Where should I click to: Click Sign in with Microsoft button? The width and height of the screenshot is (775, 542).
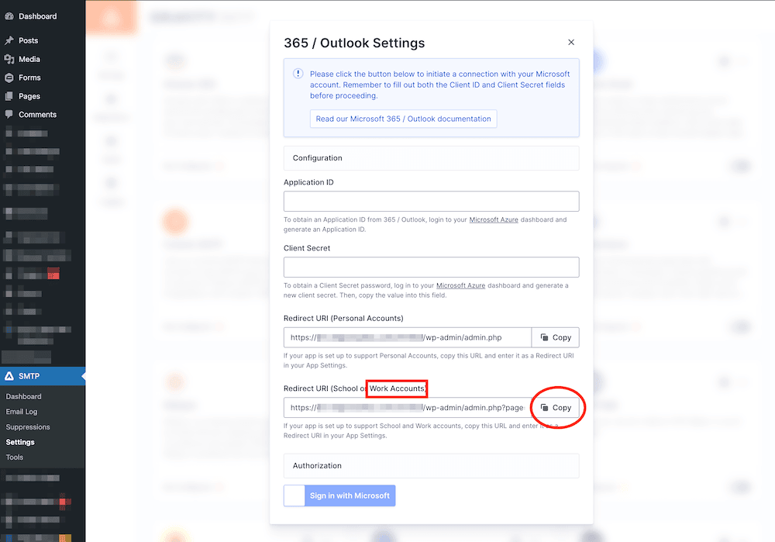point(349,495)
